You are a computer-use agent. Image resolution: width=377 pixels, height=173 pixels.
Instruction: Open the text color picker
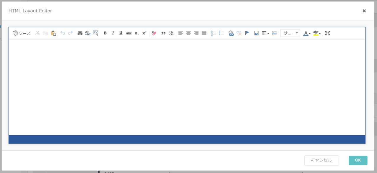(x=307, y=33)
